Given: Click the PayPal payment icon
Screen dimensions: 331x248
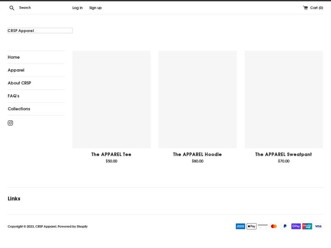Looking at the screenshot, I should click(285, 226).
